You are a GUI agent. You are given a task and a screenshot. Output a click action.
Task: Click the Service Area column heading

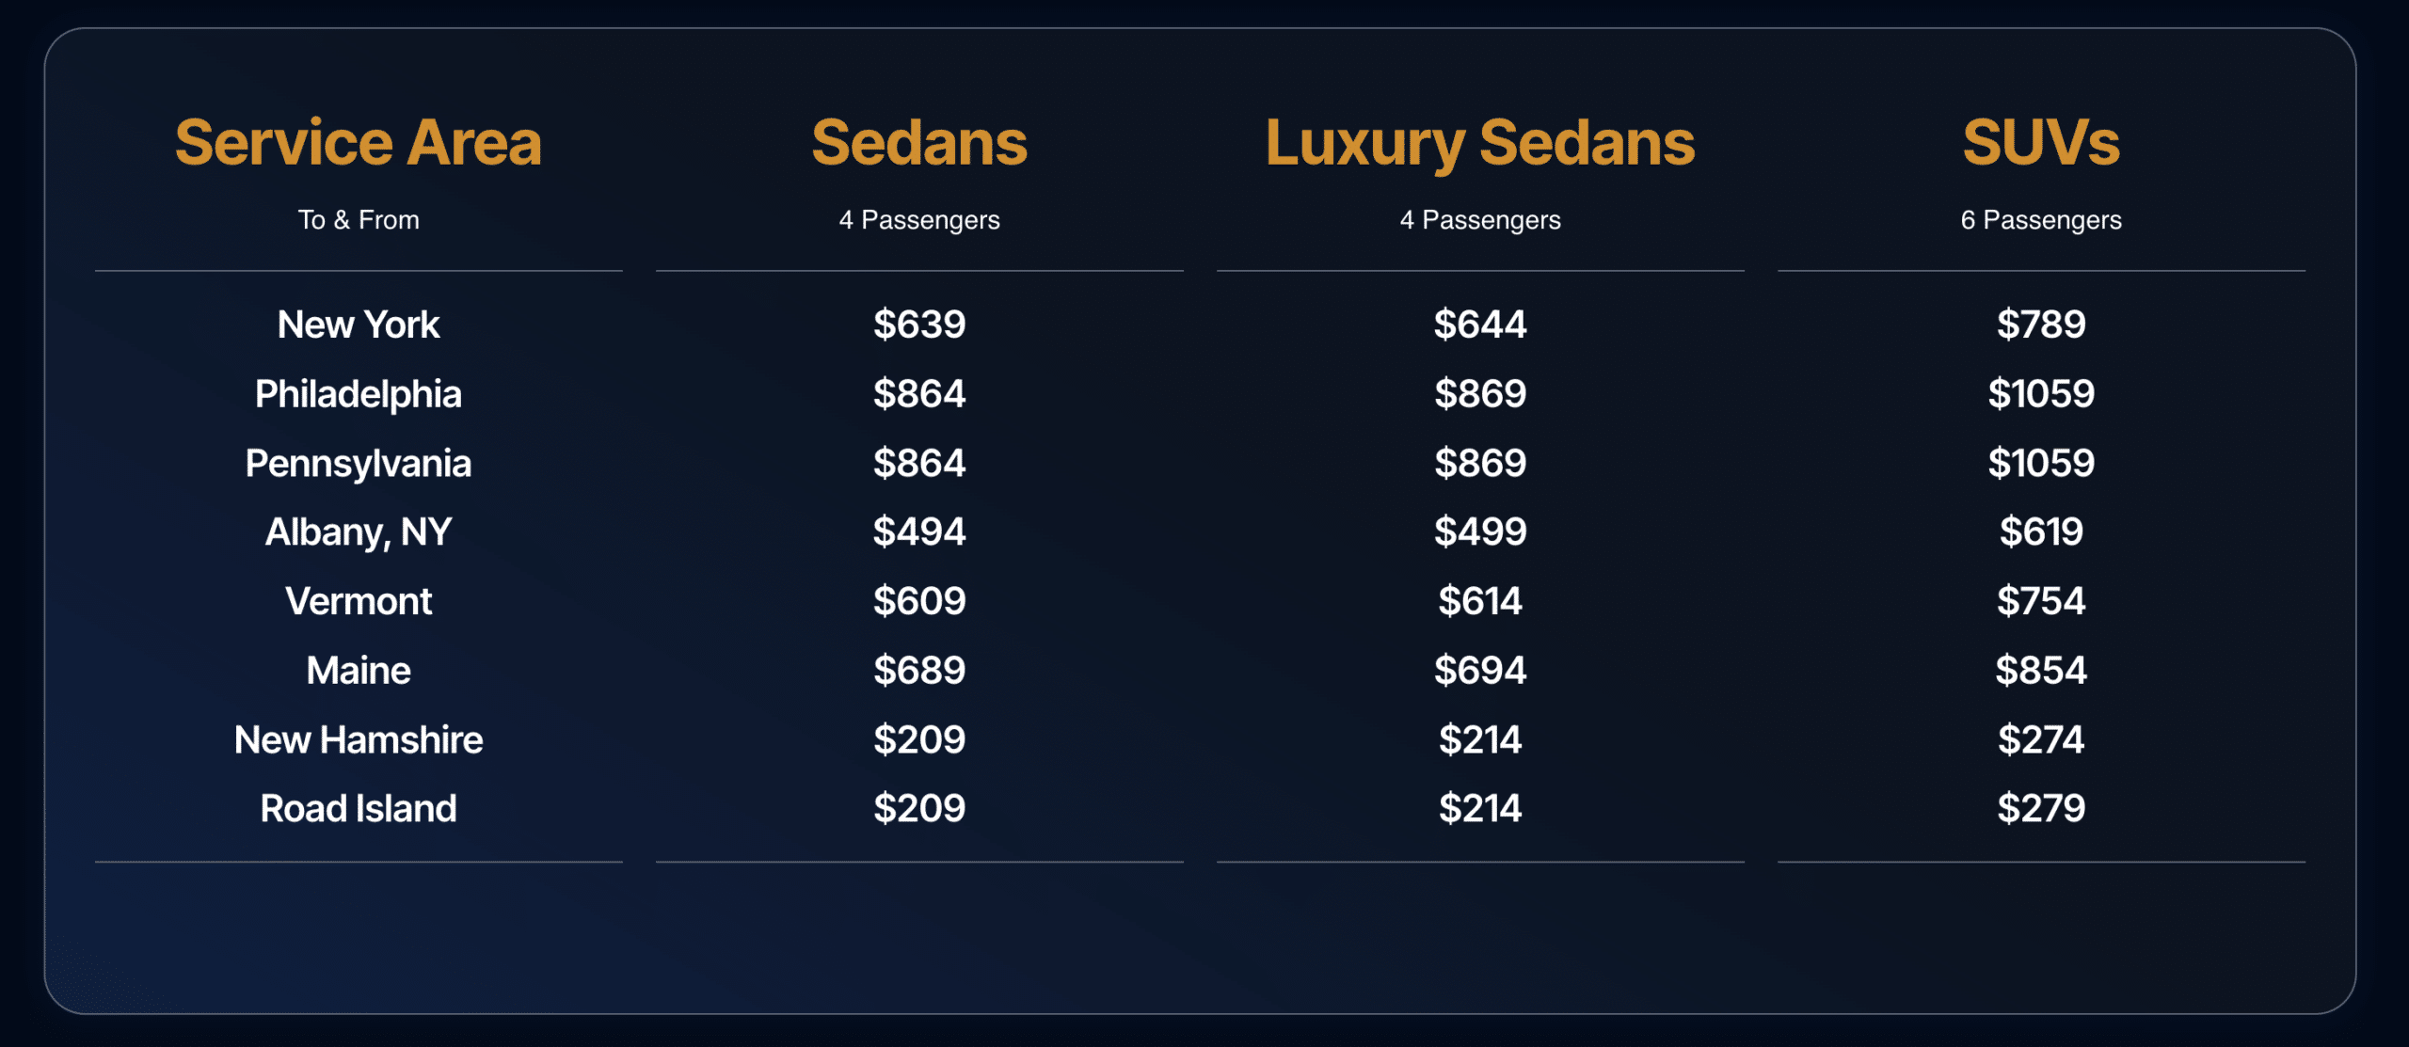pyautogui.click(x=359, y=143)
